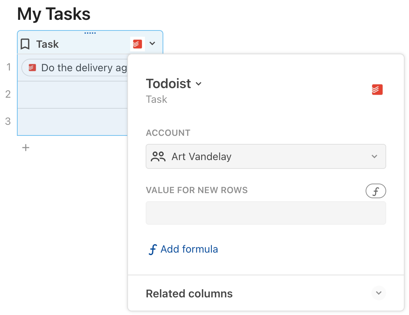Click the VALUE FOR NEW ROWS input field

tap(266, 213)
